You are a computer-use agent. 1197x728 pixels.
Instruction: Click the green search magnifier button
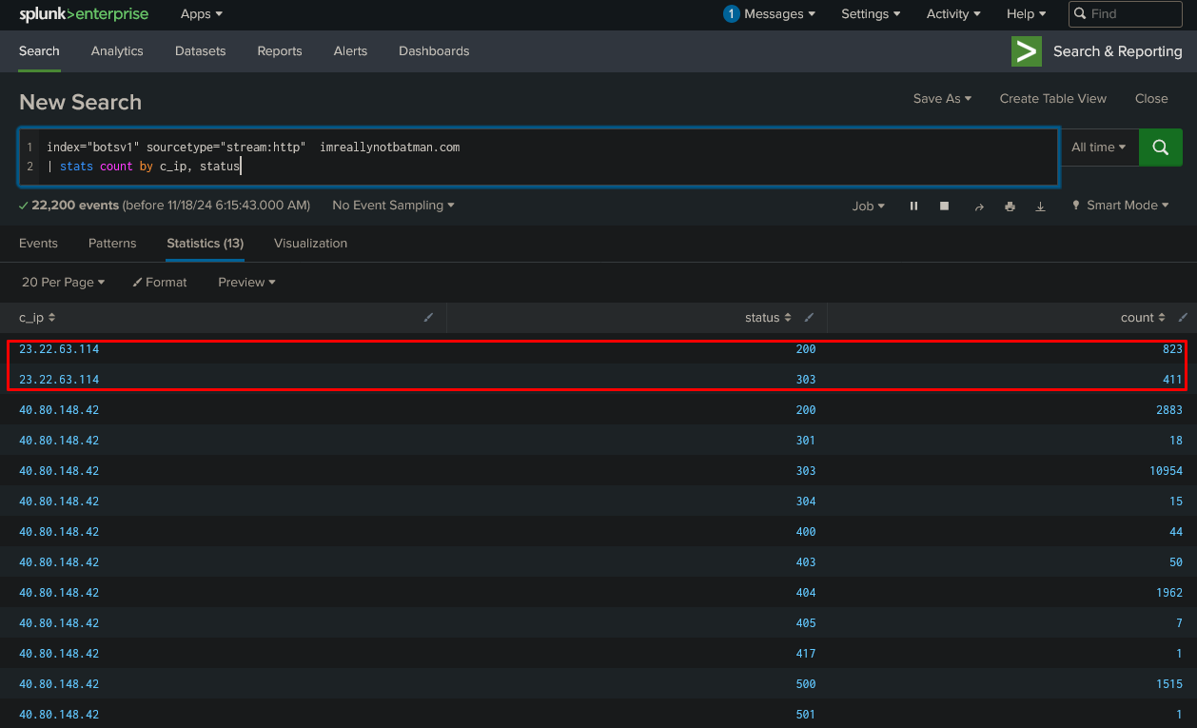click(x=1160, y=148)
